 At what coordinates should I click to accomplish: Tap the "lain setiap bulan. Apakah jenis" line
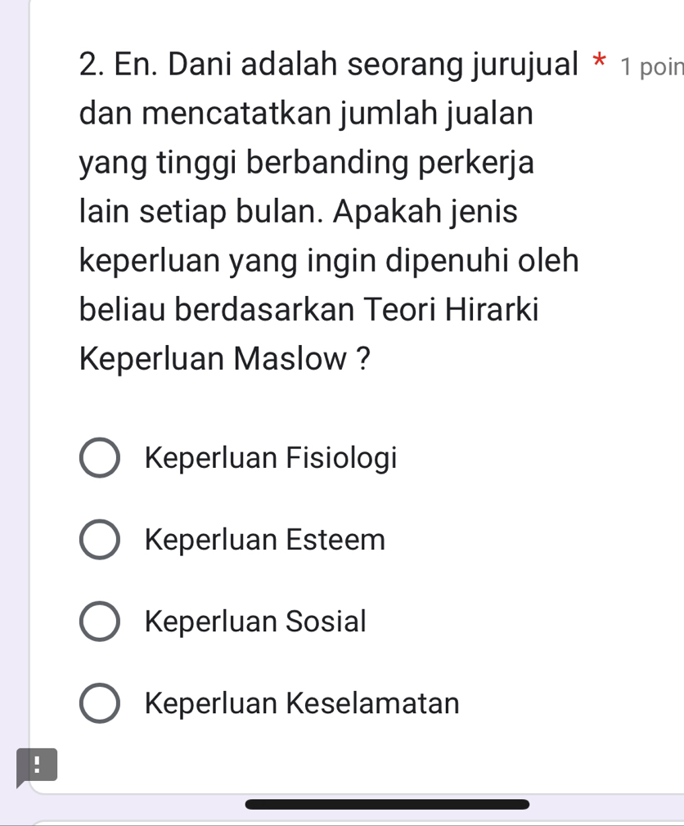[x=299, y=213]
